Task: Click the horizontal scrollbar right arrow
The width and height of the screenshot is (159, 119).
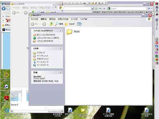Action: pyautogui.click(x=62, y=111)
